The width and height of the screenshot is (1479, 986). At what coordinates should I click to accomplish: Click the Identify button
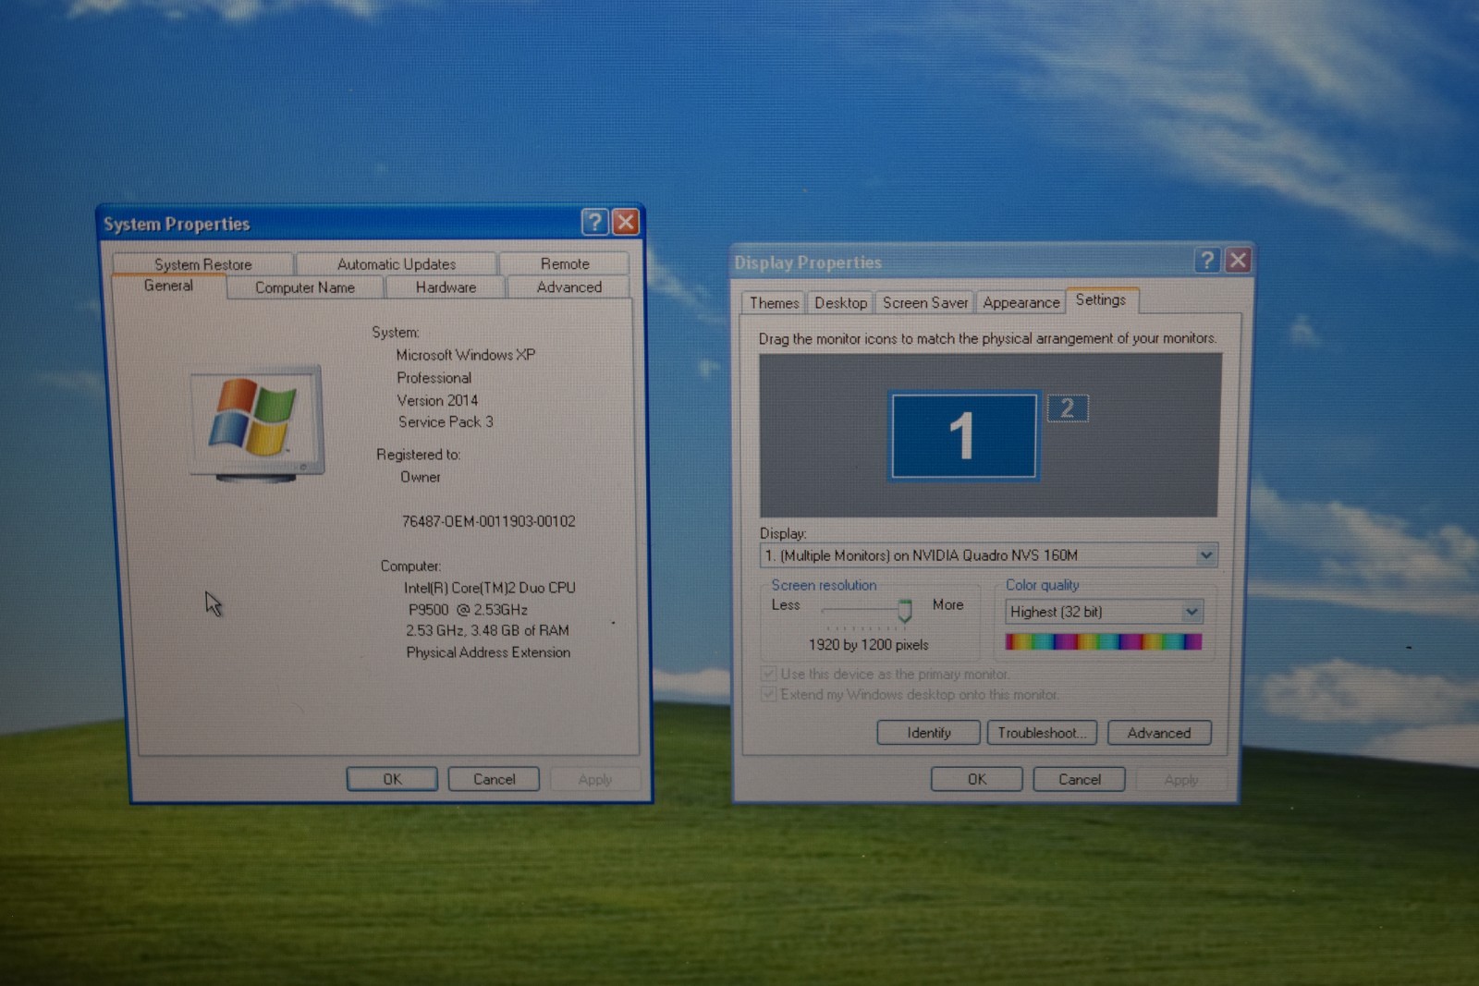point(928,733)
